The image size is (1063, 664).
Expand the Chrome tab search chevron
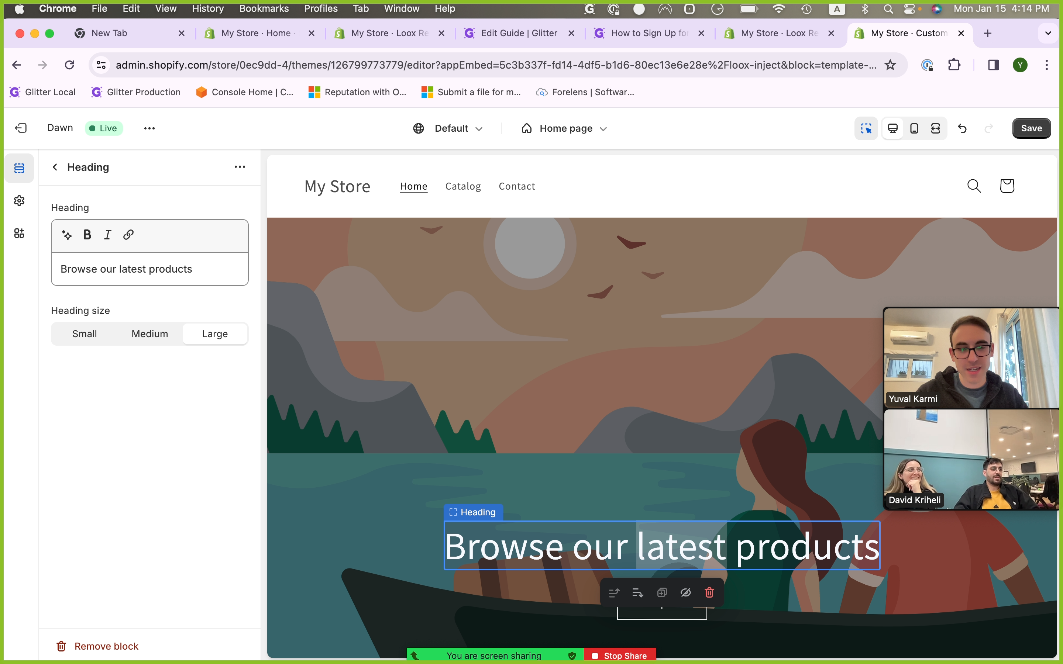[1048, 33]
